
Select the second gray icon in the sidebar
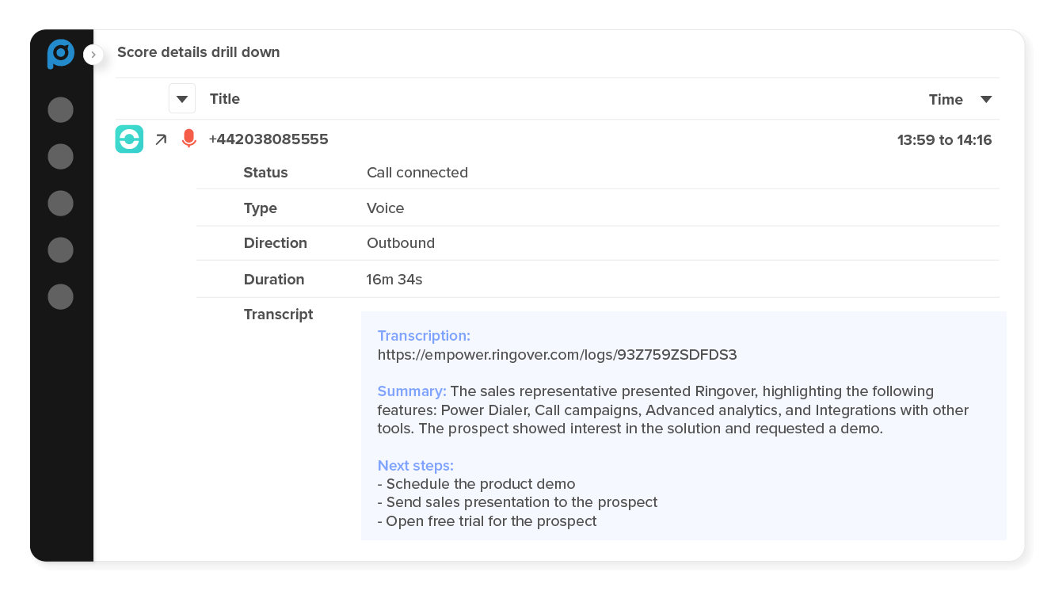(x=60, y=156)
